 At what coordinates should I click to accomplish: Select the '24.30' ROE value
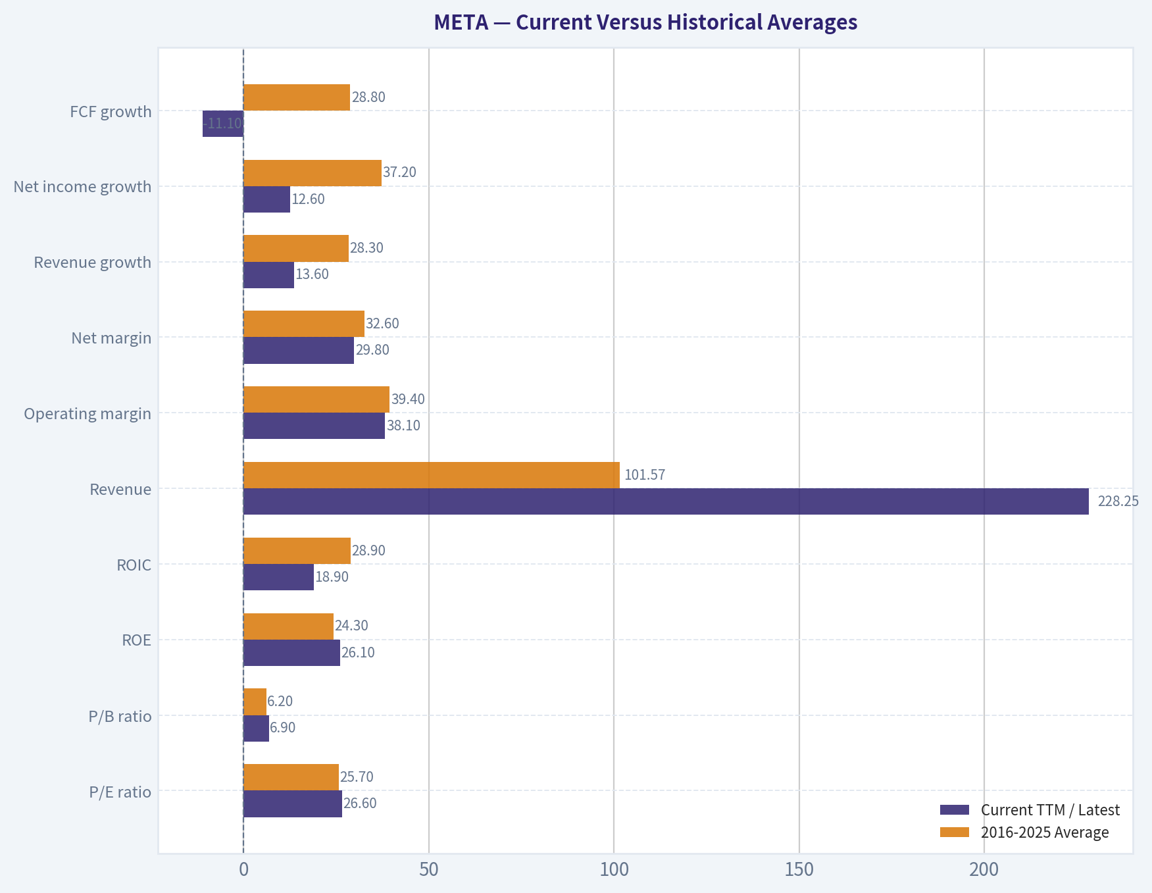(351, 626)
